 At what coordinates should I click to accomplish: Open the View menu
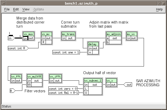[26, 9]
